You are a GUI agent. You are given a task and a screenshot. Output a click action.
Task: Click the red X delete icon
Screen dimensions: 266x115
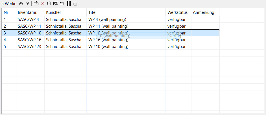43,3
